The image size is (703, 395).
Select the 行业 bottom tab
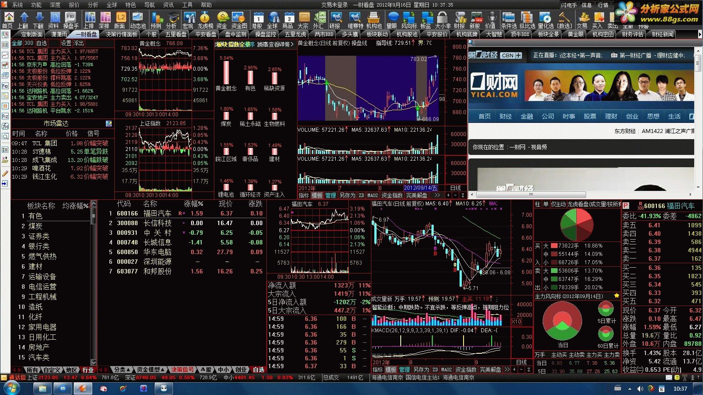point(88,370)
